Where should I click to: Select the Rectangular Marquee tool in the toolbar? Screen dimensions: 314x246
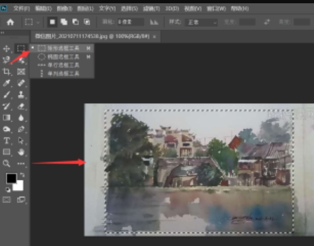21,49
